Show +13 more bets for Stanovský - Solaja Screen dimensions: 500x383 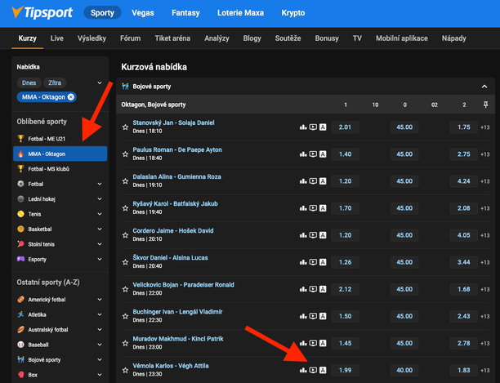[x=485, y=127]
